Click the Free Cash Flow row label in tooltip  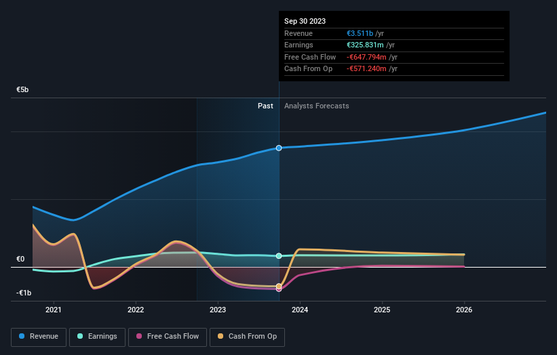coord(310,57)
